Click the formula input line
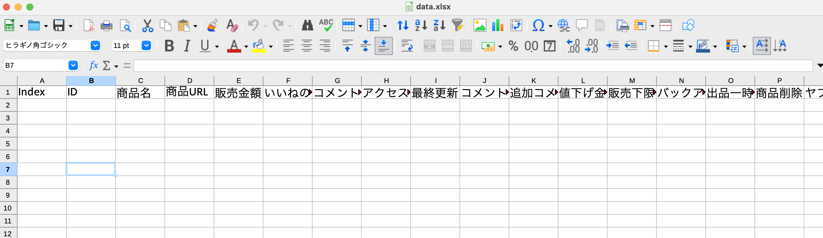The image size is (823, 238). click(473, 65)
